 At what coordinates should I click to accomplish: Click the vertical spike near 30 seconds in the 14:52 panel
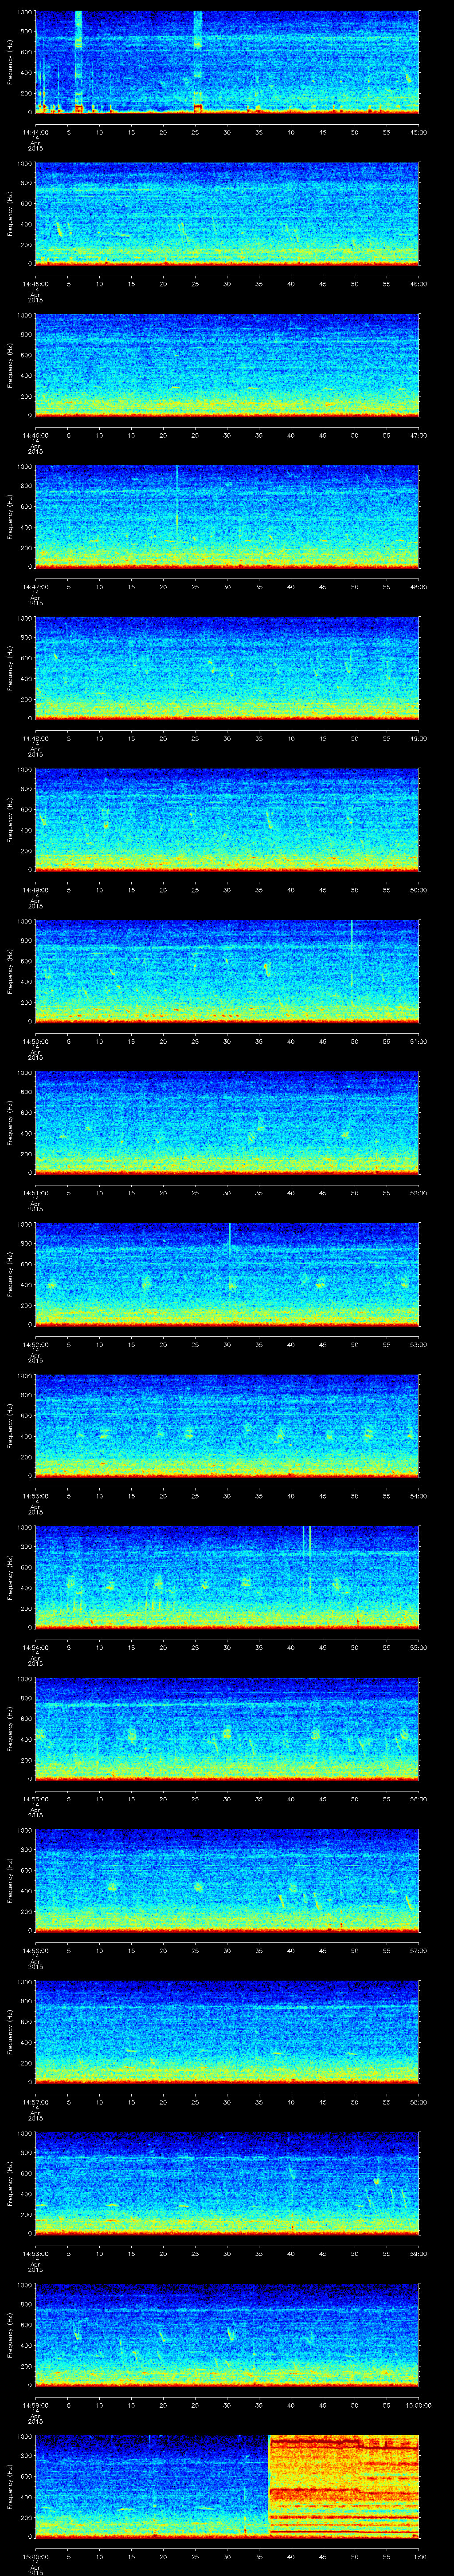230,1255
